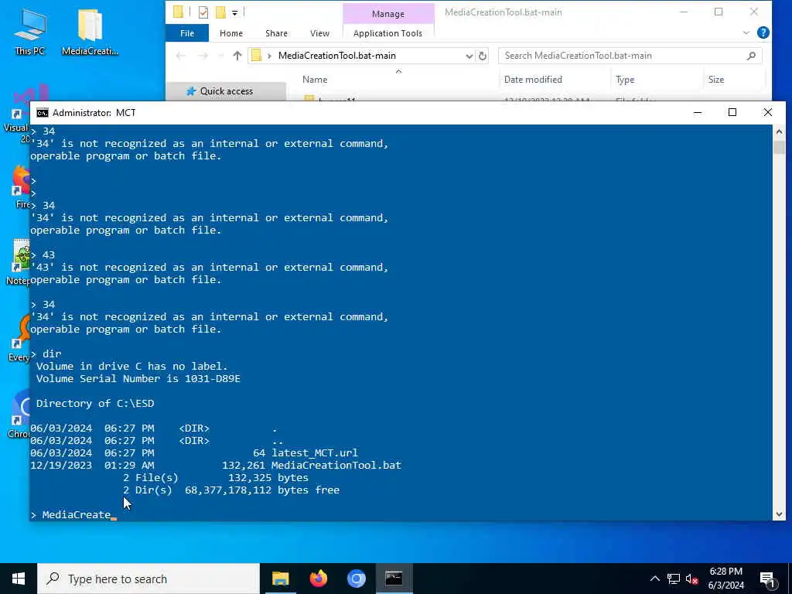
Task: Show hidden system tray icons
Action: (x=654, y=579)
